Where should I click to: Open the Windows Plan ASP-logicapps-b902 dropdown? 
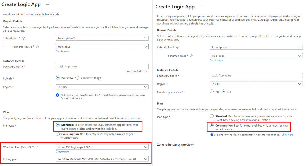(x=102, y=147)
